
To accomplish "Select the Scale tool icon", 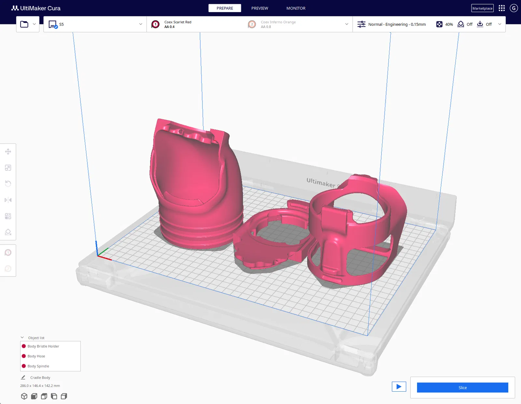I will click(x=8, y=168).
